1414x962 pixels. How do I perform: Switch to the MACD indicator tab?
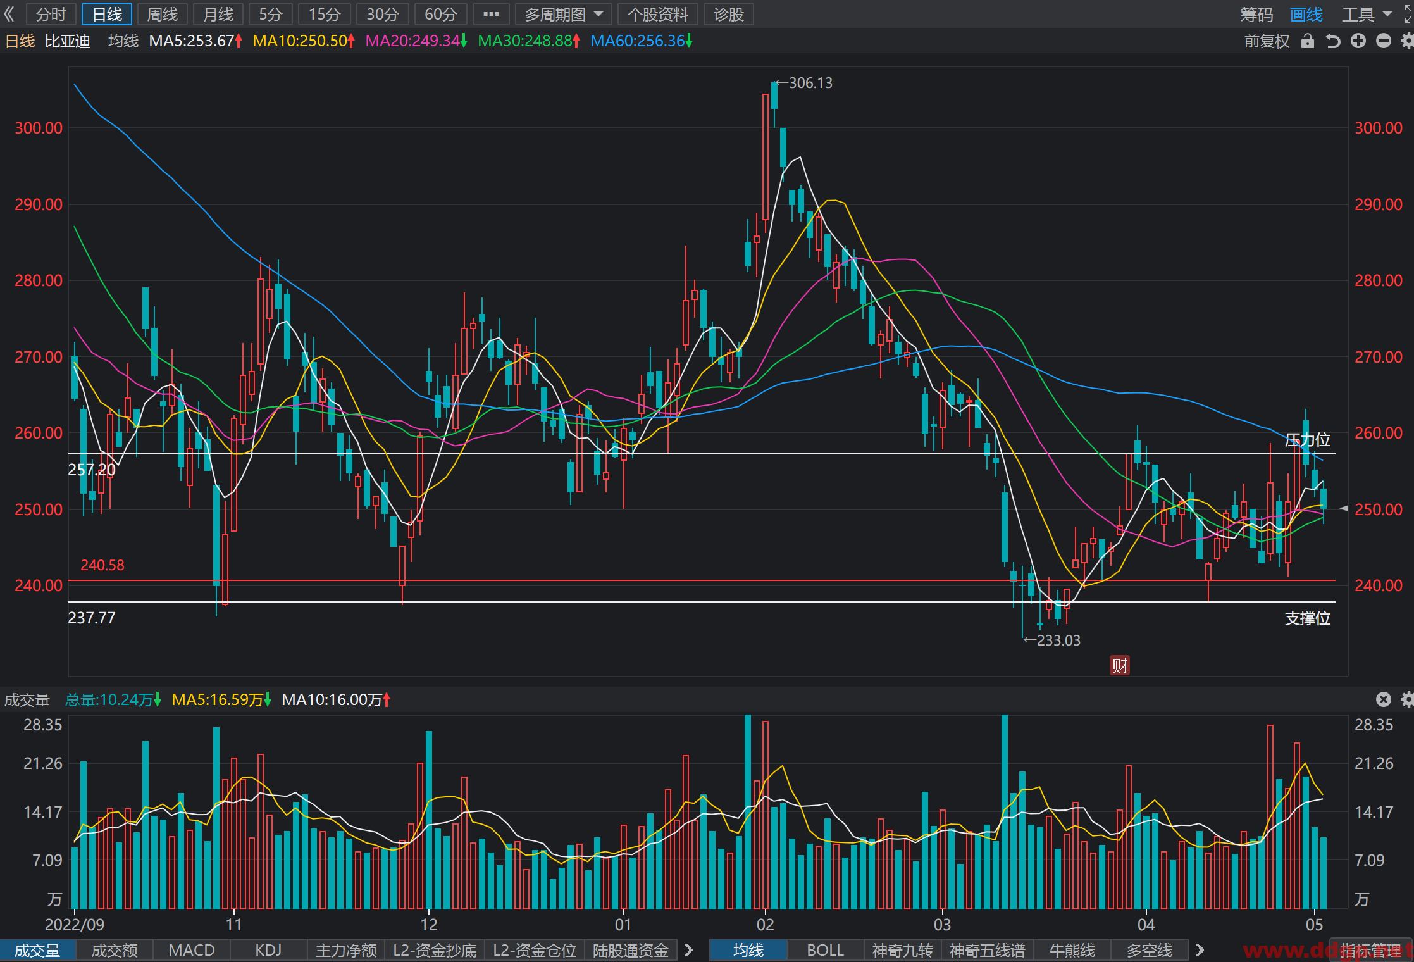click(192, 950)
